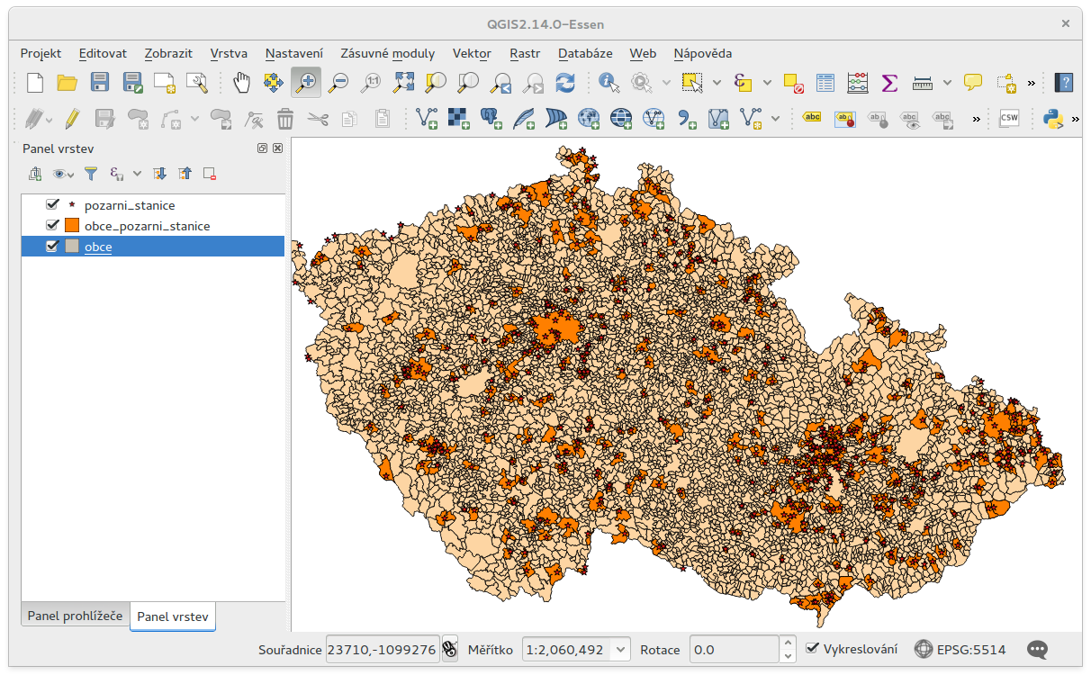Toggle mouse extents display icon by coordinates
The image size is (1091, 675).
[450, 649]
